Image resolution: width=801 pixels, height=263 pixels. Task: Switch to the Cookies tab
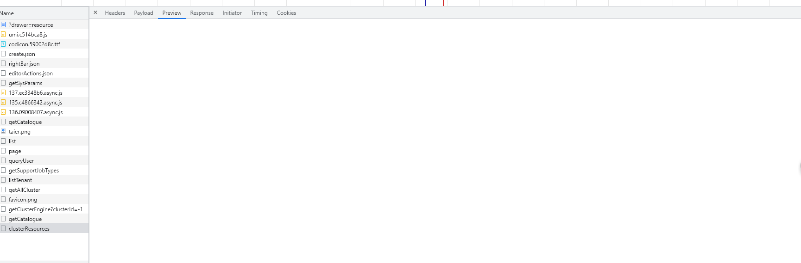[x=286, y=13]
